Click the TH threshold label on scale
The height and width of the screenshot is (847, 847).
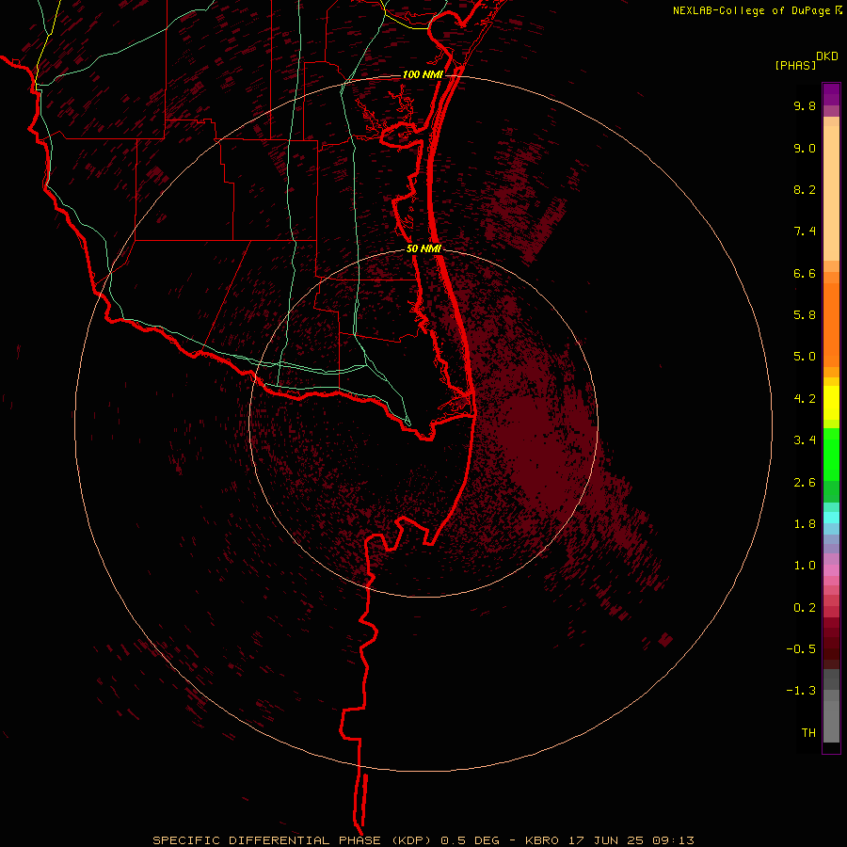(808, 733)
